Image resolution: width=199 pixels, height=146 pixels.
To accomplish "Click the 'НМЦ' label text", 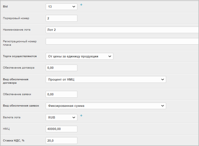I will point(6,129).
